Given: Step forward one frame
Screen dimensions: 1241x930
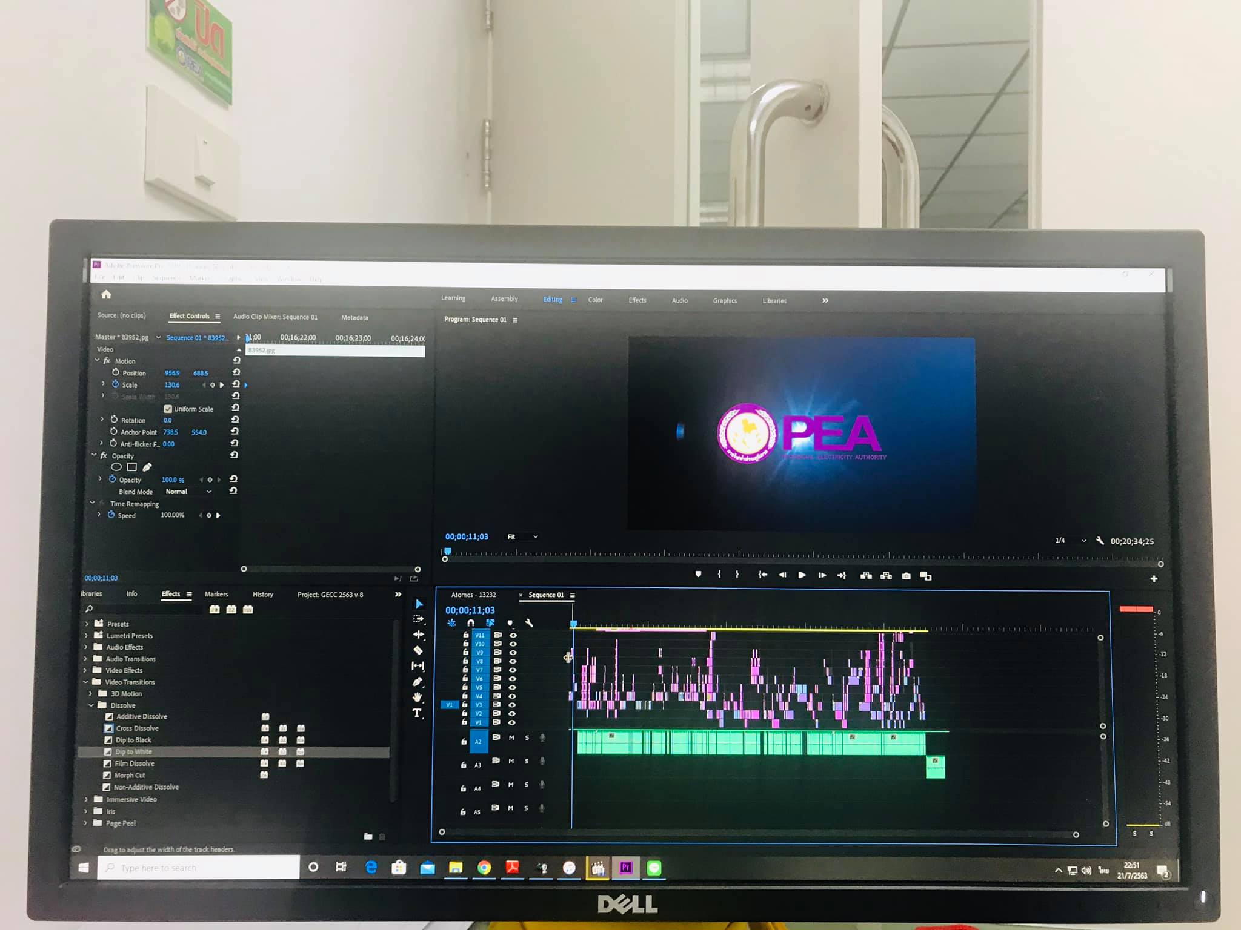Looking at the screenshot, I should tap(822, 575).
